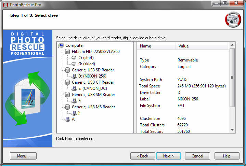This screenshot has width=246, height=166.
Task: Select the Generic, USB SM Reader entry
Action: click(93, 95)
